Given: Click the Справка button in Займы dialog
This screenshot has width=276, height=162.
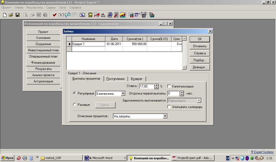Looking at the screenshot, I should coord(200,53).
